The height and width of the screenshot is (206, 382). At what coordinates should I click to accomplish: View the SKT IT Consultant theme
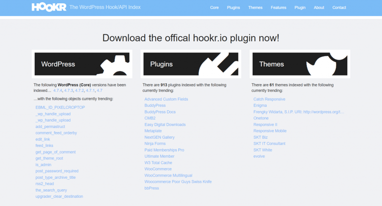pyautogui.click(x=269, y=144)
